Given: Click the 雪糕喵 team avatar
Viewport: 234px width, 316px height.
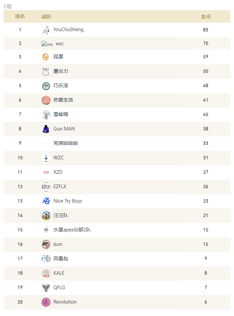Looking at the screenshot, I should [46, 115].
